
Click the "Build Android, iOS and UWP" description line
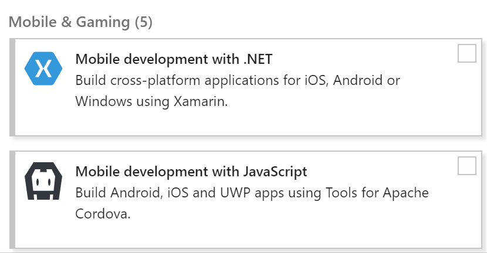(252, 193)
